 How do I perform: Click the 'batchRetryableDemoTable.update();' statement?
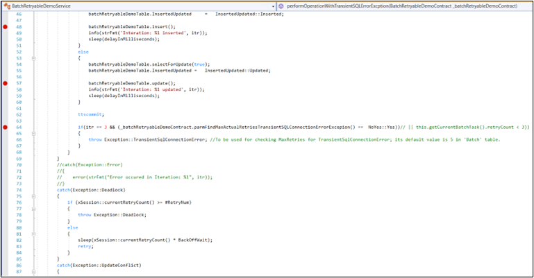[132, 83]
